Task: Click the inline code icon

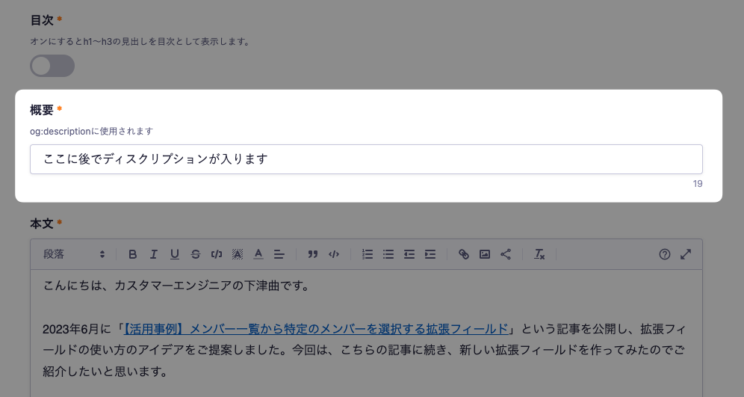Action: [217, 254]
